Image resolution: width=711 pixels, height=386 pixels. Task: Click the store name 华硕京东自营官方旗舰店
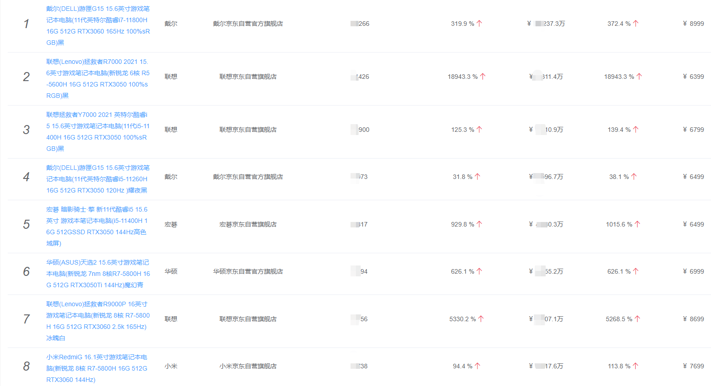248,271
